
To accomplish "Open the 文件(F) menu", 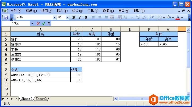I will pos(16,11).
